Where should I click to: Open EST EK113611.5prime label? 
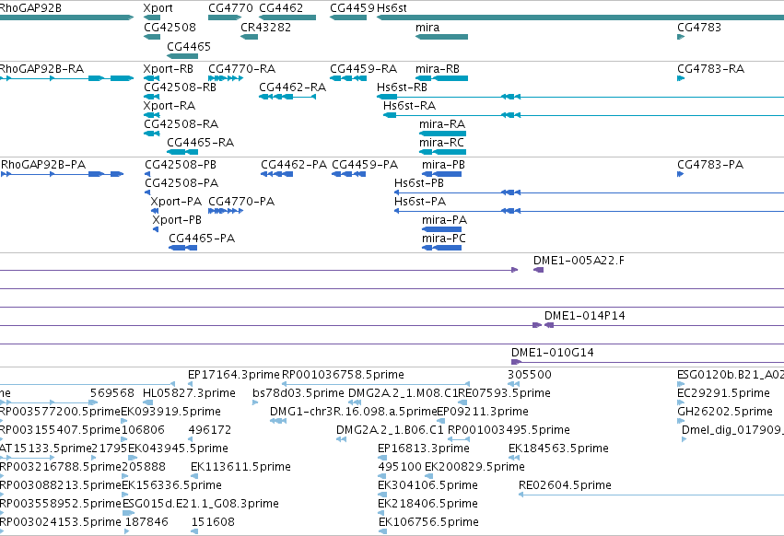240,467
